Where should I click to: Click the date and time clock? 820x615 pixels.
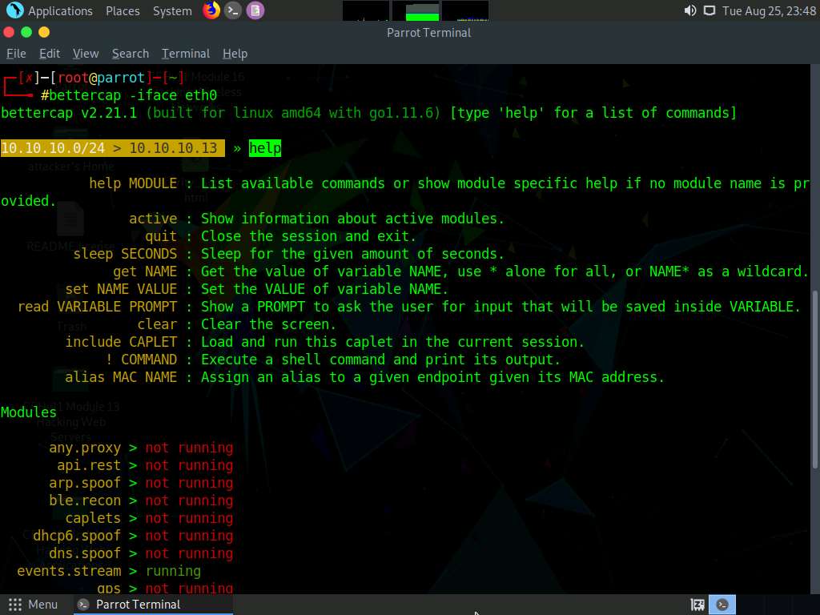pos(769,11)
